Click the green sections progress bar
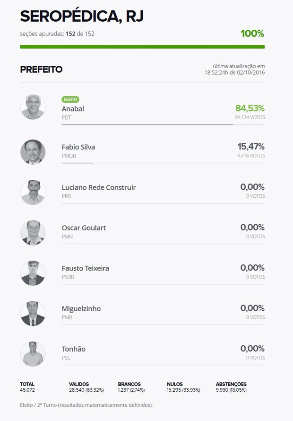293x421 pixels. coord(142,47)
